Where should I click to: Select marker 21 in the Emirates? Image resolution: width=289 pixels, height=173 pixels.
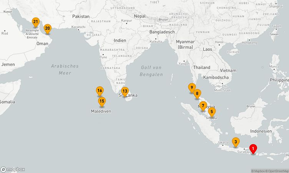[x=35, y=21]
